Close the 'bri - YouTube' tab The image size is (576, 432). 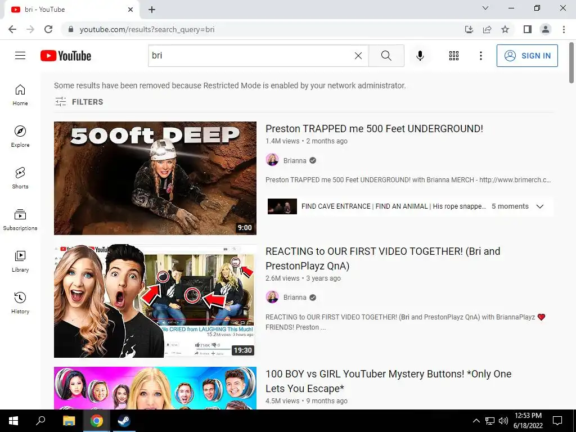[130, 10]
